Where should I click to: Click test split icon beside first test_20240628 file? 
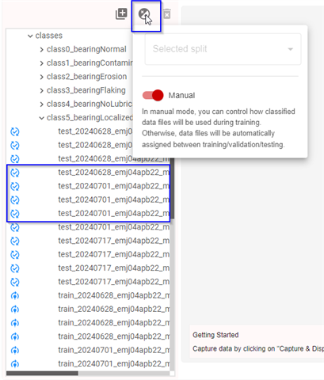coord(15,131)
